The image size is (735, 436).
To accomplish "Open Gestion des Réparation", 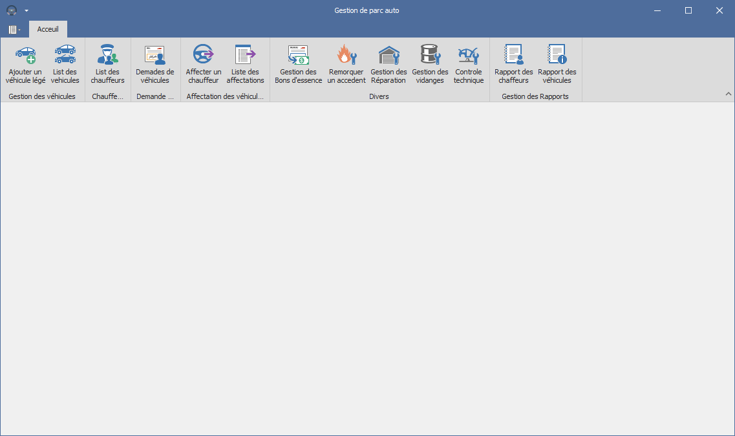I will coord(389,64).
